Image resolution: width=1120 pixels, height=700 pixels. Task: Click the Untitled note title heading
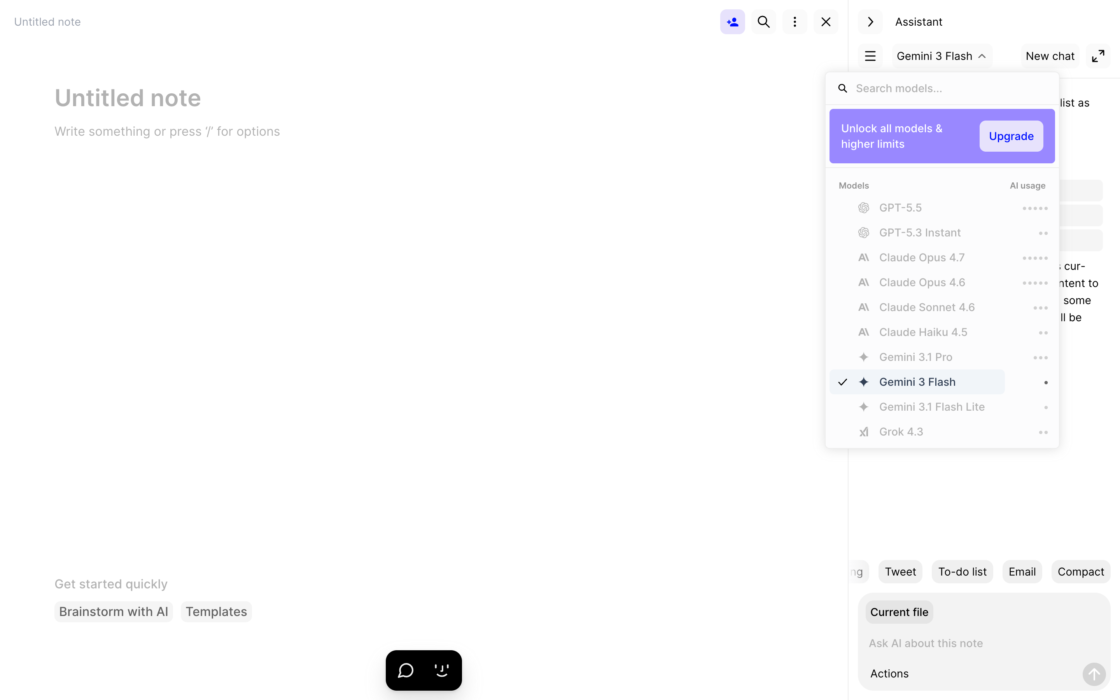pos(128,98)
